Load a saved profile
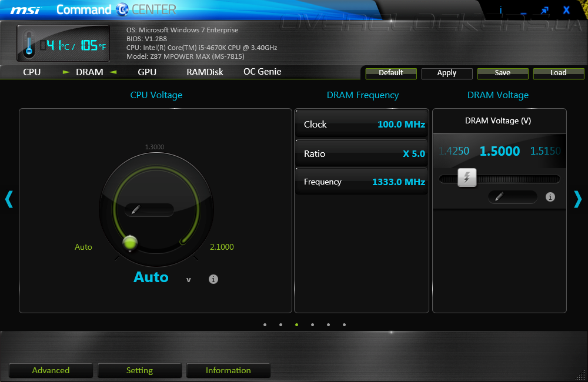The width and height of the screenshot is (588, 382). pyautogui.click(x=559, y=73)
